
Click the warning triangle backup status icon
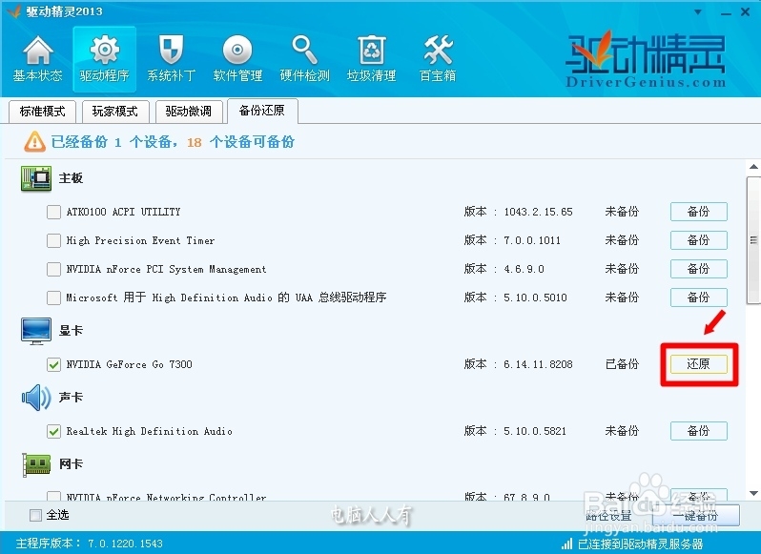point(35,142)
